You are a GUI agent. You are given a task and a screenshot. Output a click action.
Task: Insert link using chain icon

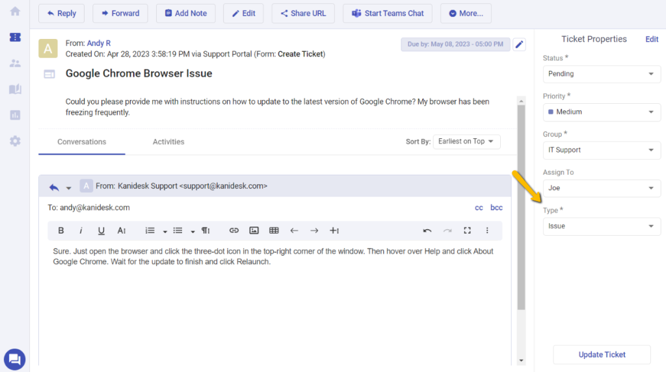point(233,230)
